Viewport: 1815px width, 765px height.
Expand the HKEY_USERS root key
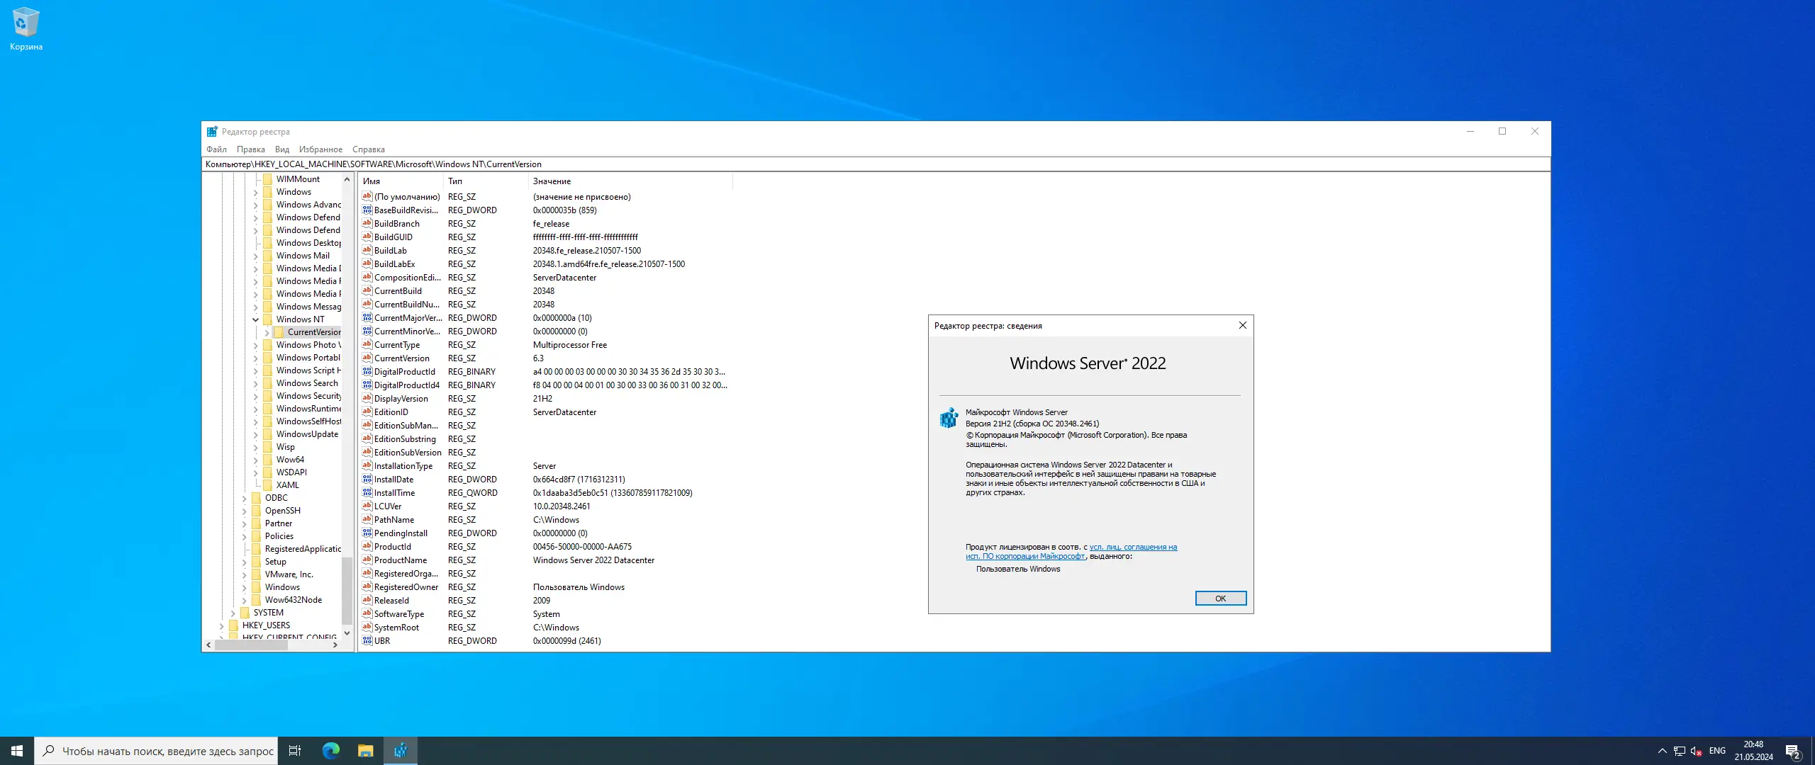tap(222, 625)
